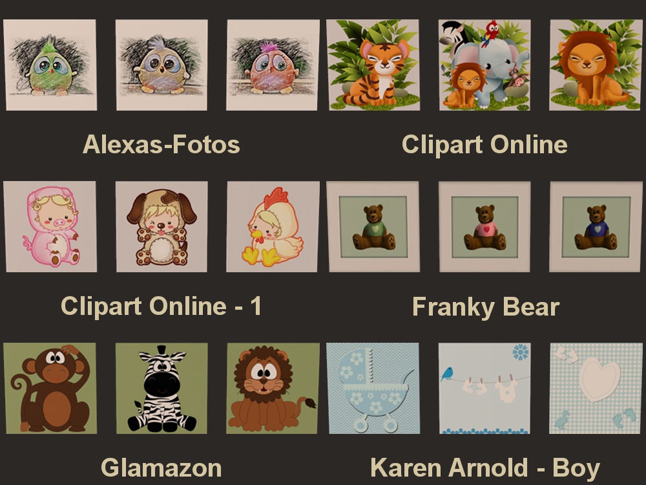This screenshot has height=485, width=646.
Task: Select the blue baby stroller picture
Action: tap(373, 388)
